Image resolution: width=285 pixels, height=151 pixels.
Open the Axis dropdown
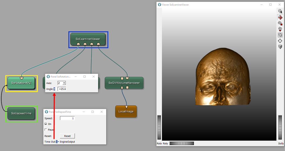point(62,83)
